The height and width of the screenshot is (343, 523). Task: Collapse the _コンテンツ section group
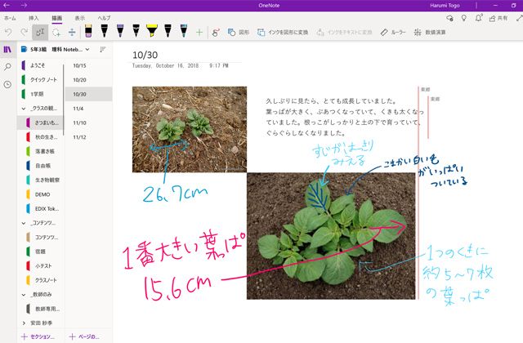tap(24, 223)
